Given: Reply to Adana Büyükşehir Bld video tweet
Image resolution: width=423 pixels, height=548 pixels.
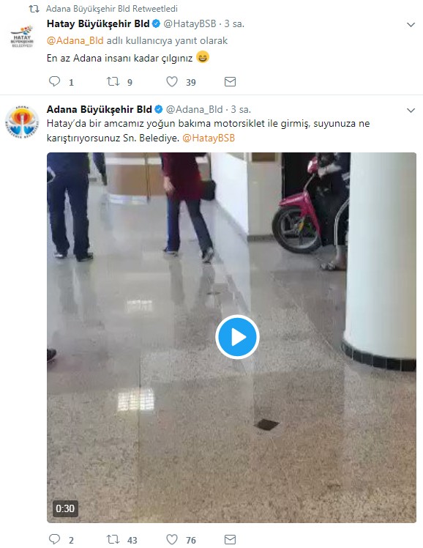Looking at the screenshot, I should pos(54,539).
